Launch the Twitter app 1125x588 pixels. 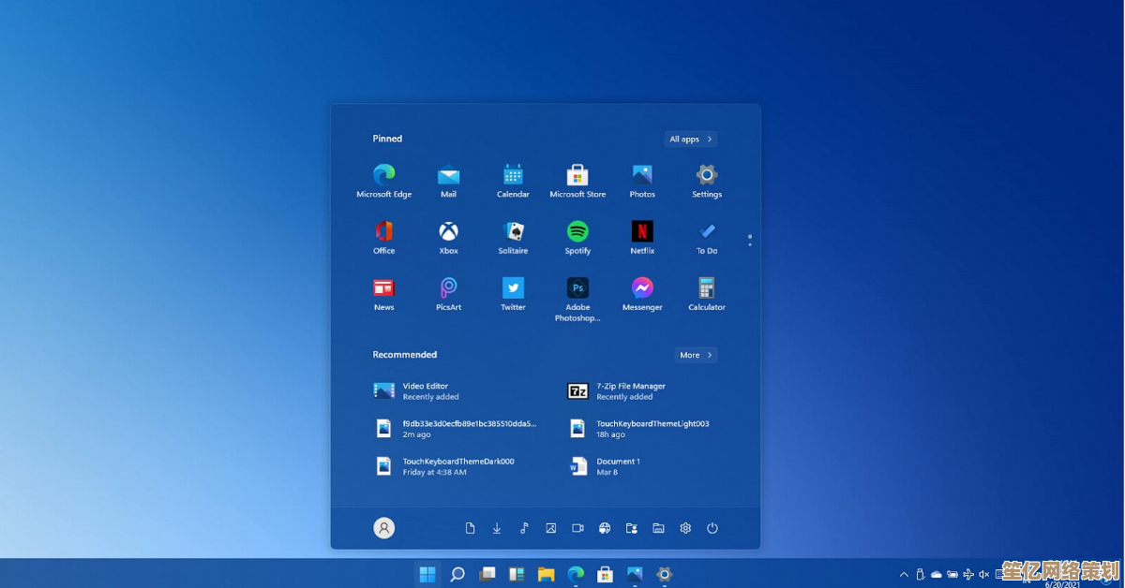[513, 293]
